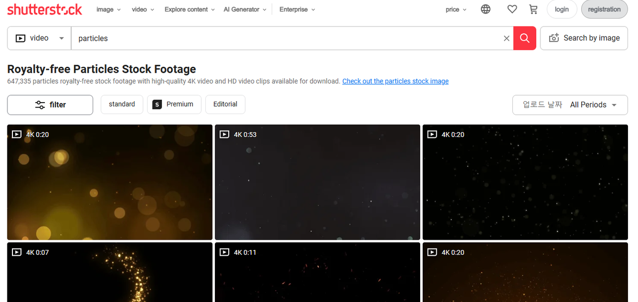The image size is (638, 302).
Task: Expand the AI Generator menu
Action: (x=245, y=9)
